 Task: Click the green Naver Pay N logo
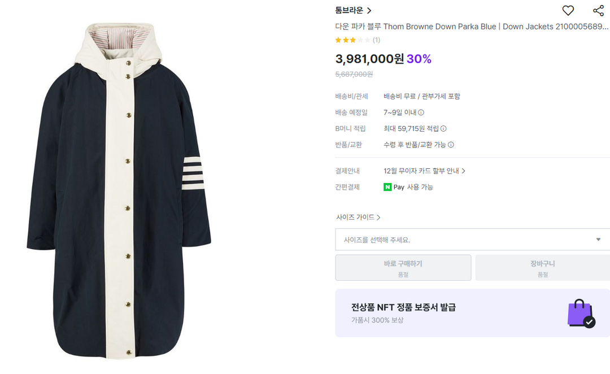(x=387, y=187)
